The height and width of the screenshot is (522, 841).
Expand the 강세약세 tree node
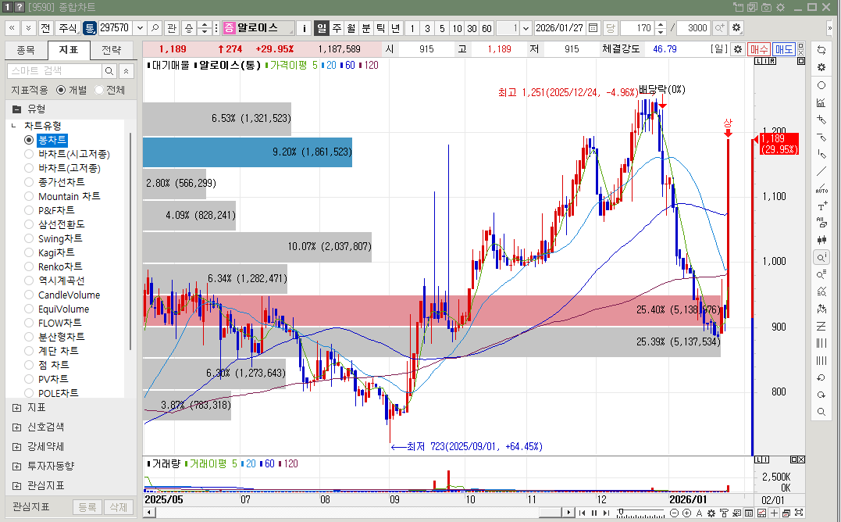pyautogui.click(x=16, y=447)
